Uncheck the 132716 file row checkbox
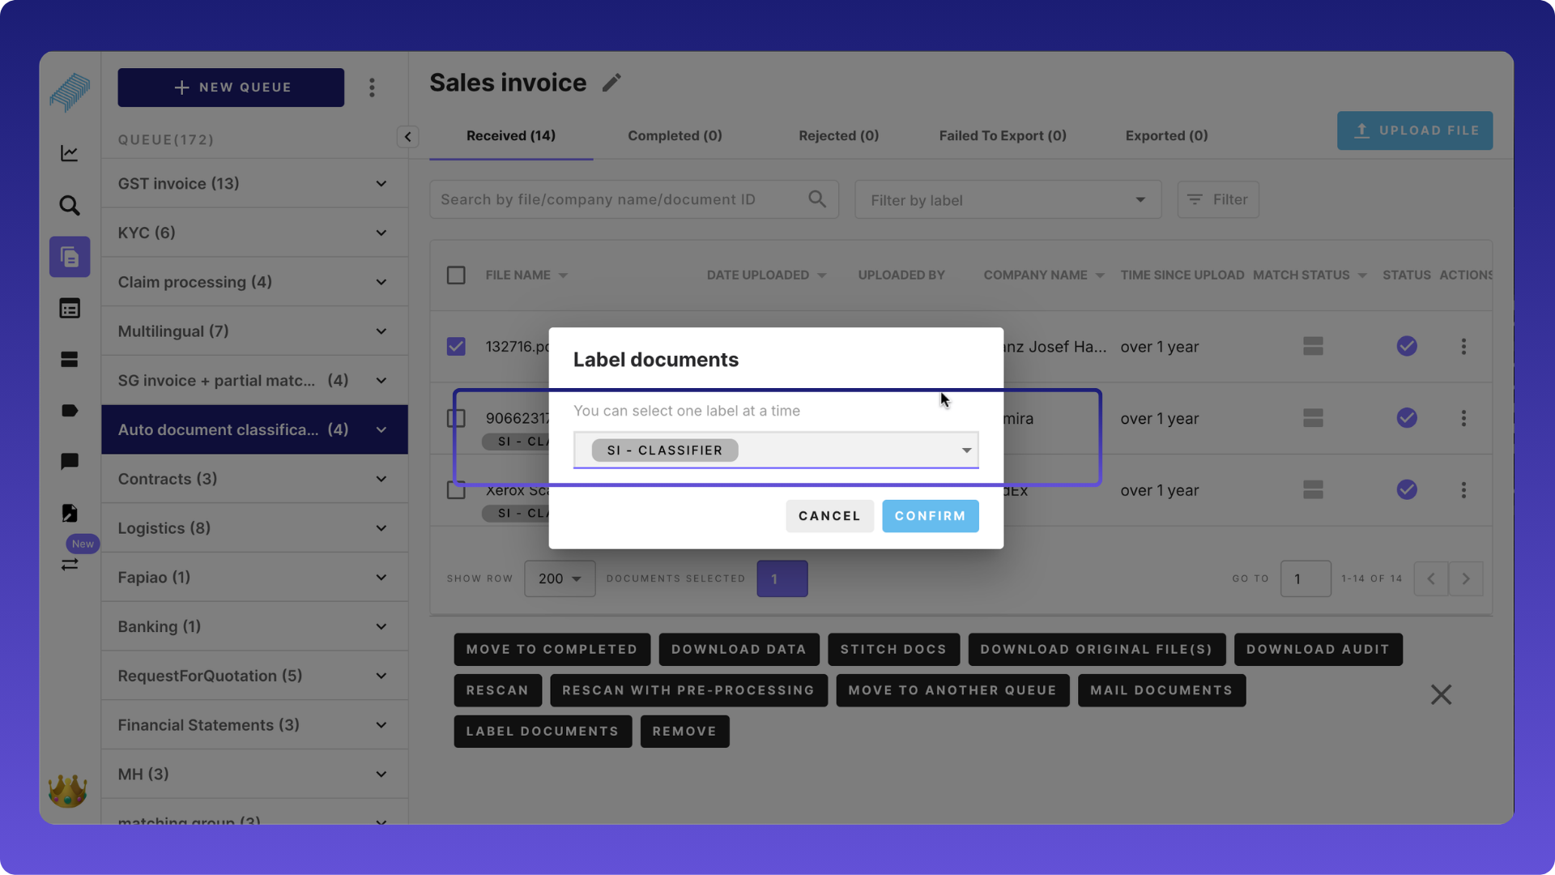Screen dimensions: 1555x875 point(456,347)
